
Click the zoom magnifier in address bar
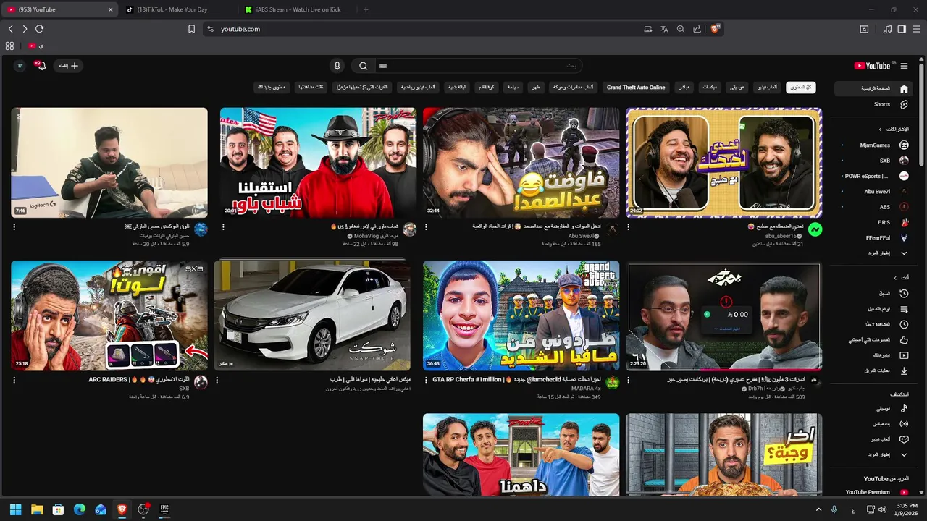[681, 29]
